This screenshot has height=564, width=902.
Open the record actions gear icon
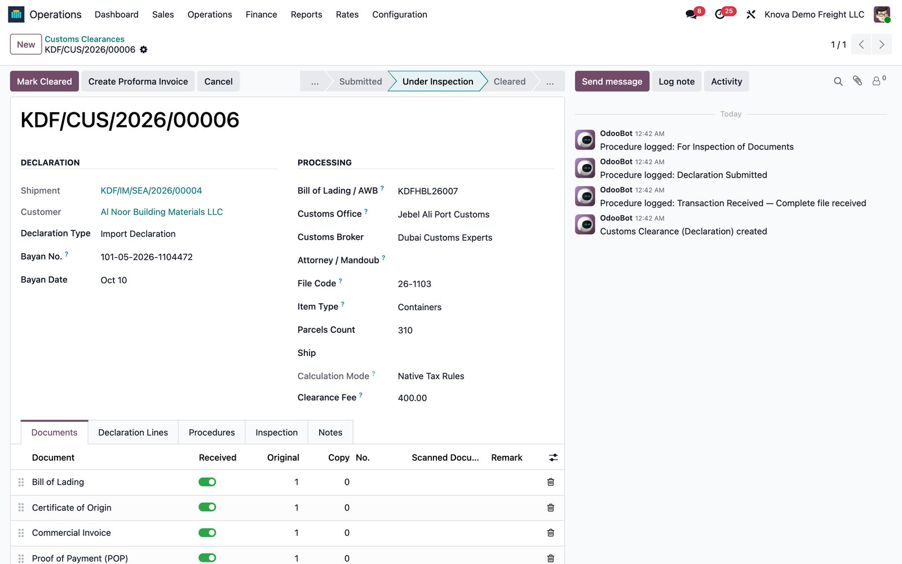pyautogui.click(x=144, y=50)
